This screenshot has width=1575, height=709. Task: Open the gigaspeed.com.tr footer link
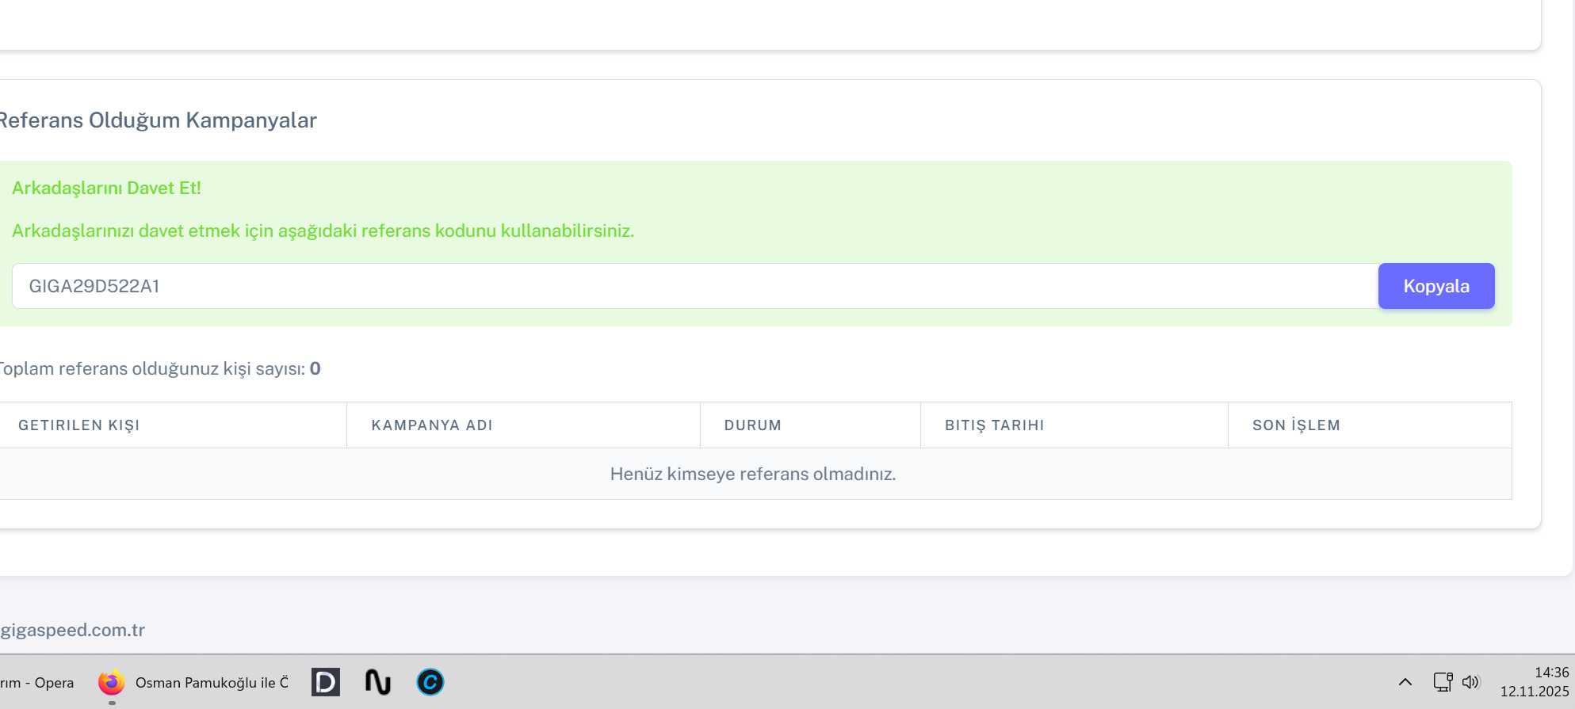(x=73, y=630)
